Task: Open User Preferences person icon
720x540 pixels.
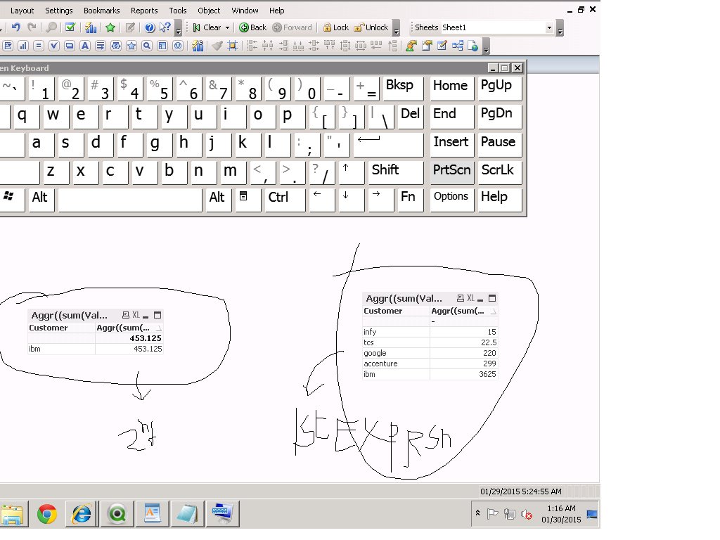Action: [x=411, y=46]
